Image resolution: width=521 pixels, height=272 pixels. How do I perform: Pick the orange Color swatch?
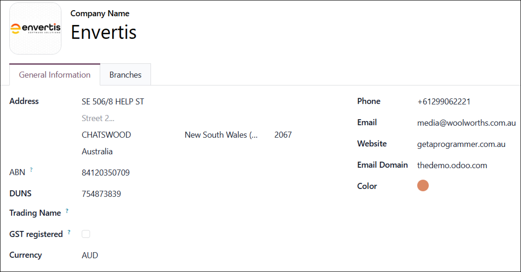coord(423,186)
